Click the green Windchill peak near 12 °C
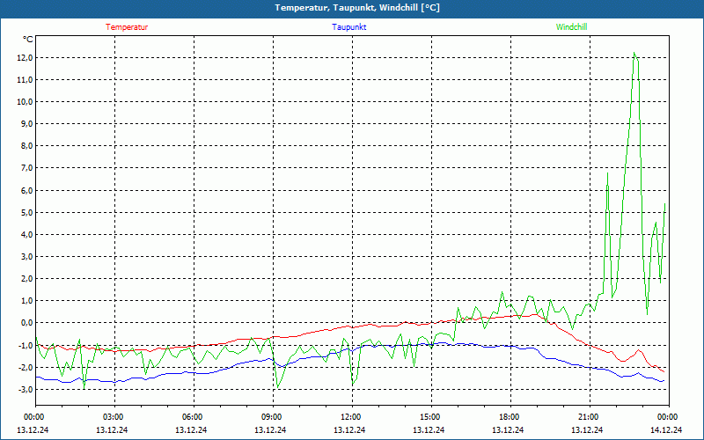 [x=634, y=54]
